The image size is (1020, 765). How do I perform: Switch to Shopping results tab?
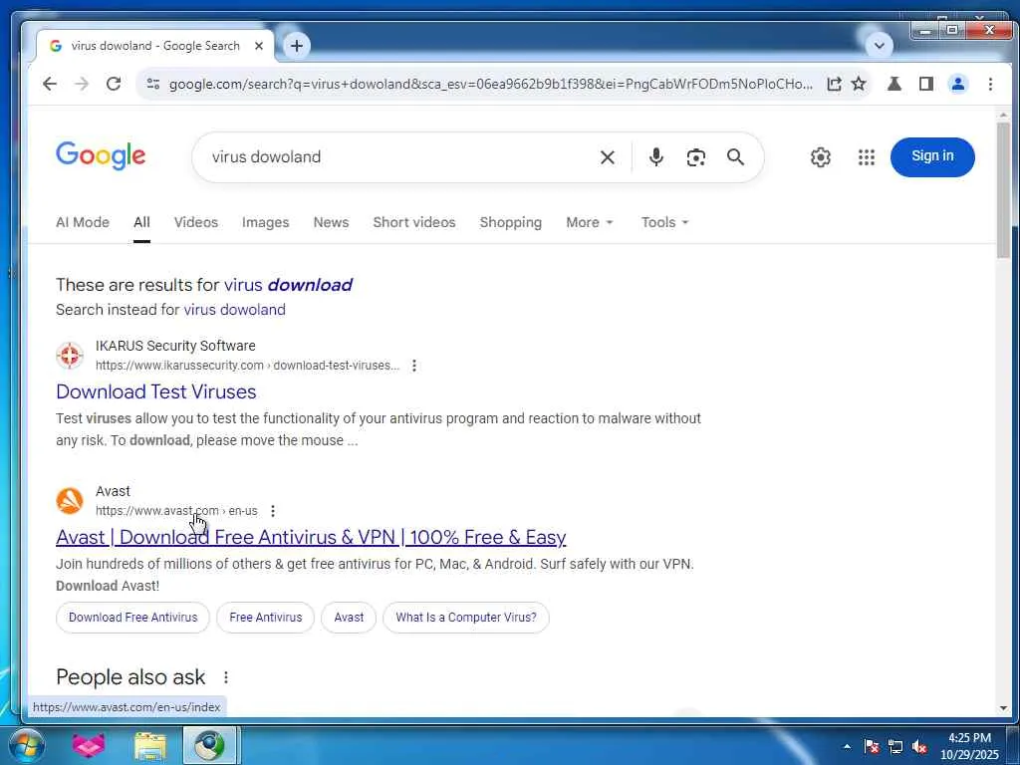coord(511,222)
